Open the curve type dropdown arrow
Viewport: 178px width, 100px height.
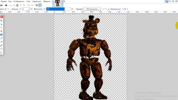[106, 9]
